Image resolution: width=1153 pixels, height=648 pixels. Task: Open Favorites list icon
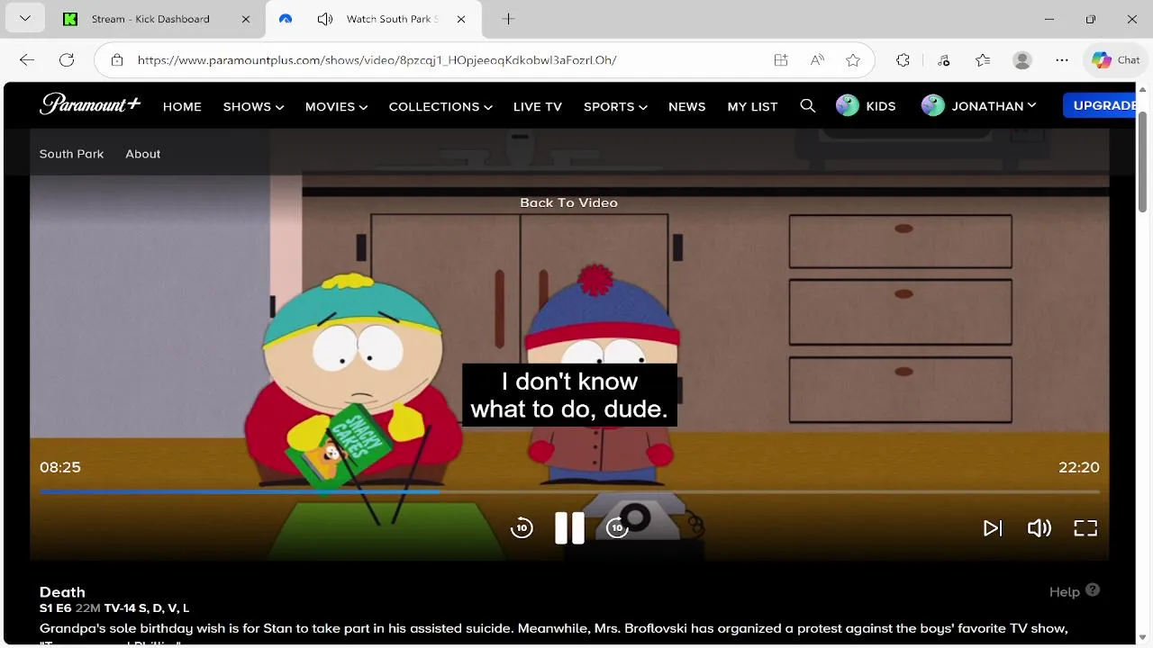click(x=983, y=60)
